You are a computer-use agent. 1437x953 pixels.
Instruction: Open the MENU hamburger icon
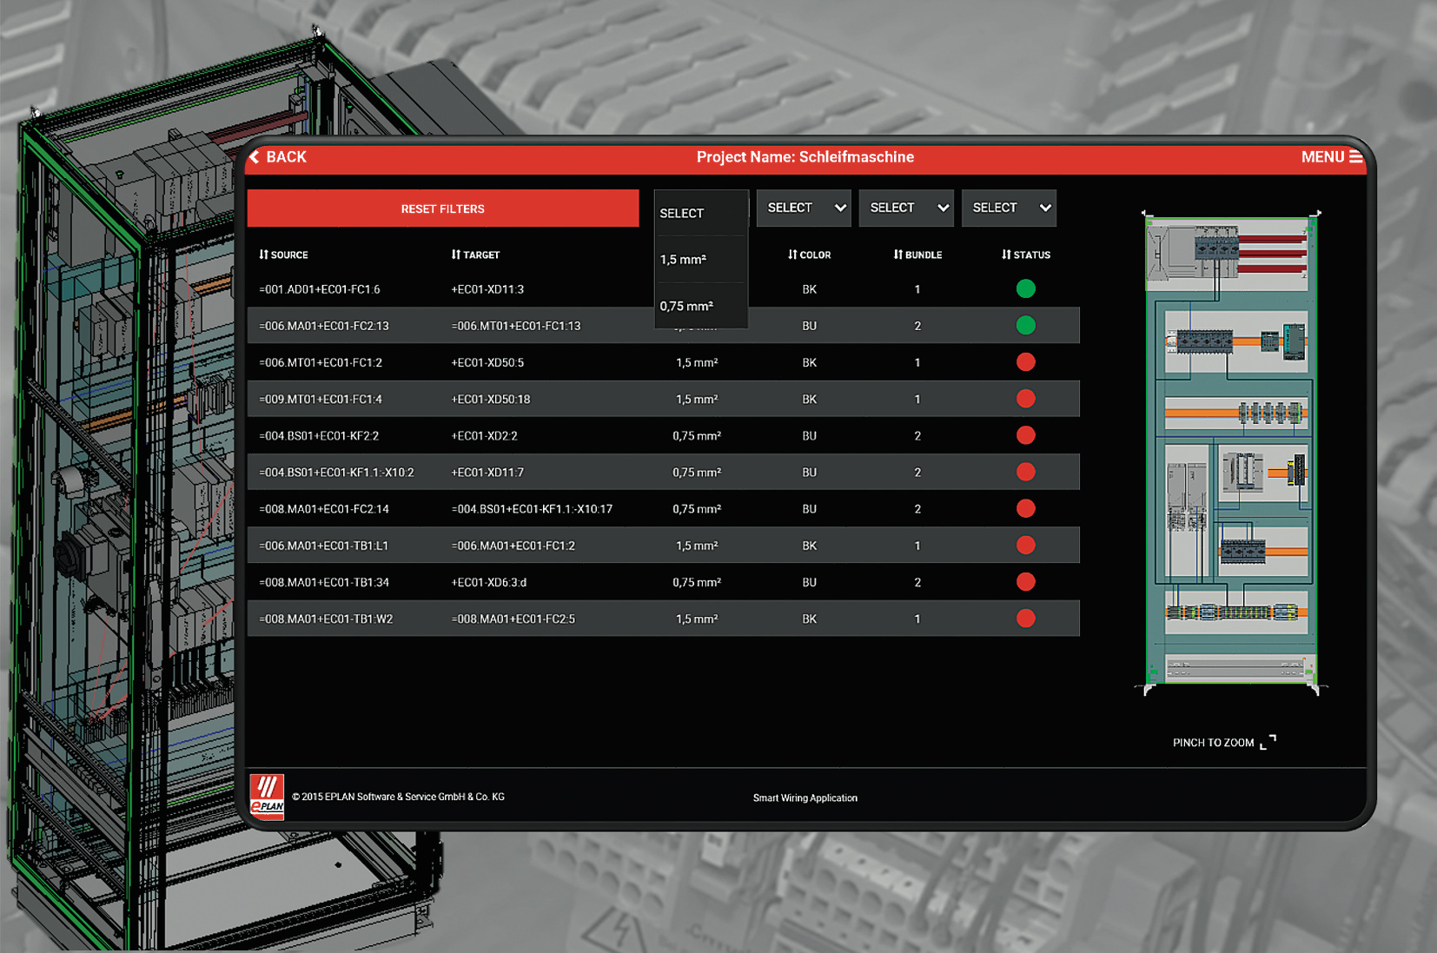pos(1355,157)
